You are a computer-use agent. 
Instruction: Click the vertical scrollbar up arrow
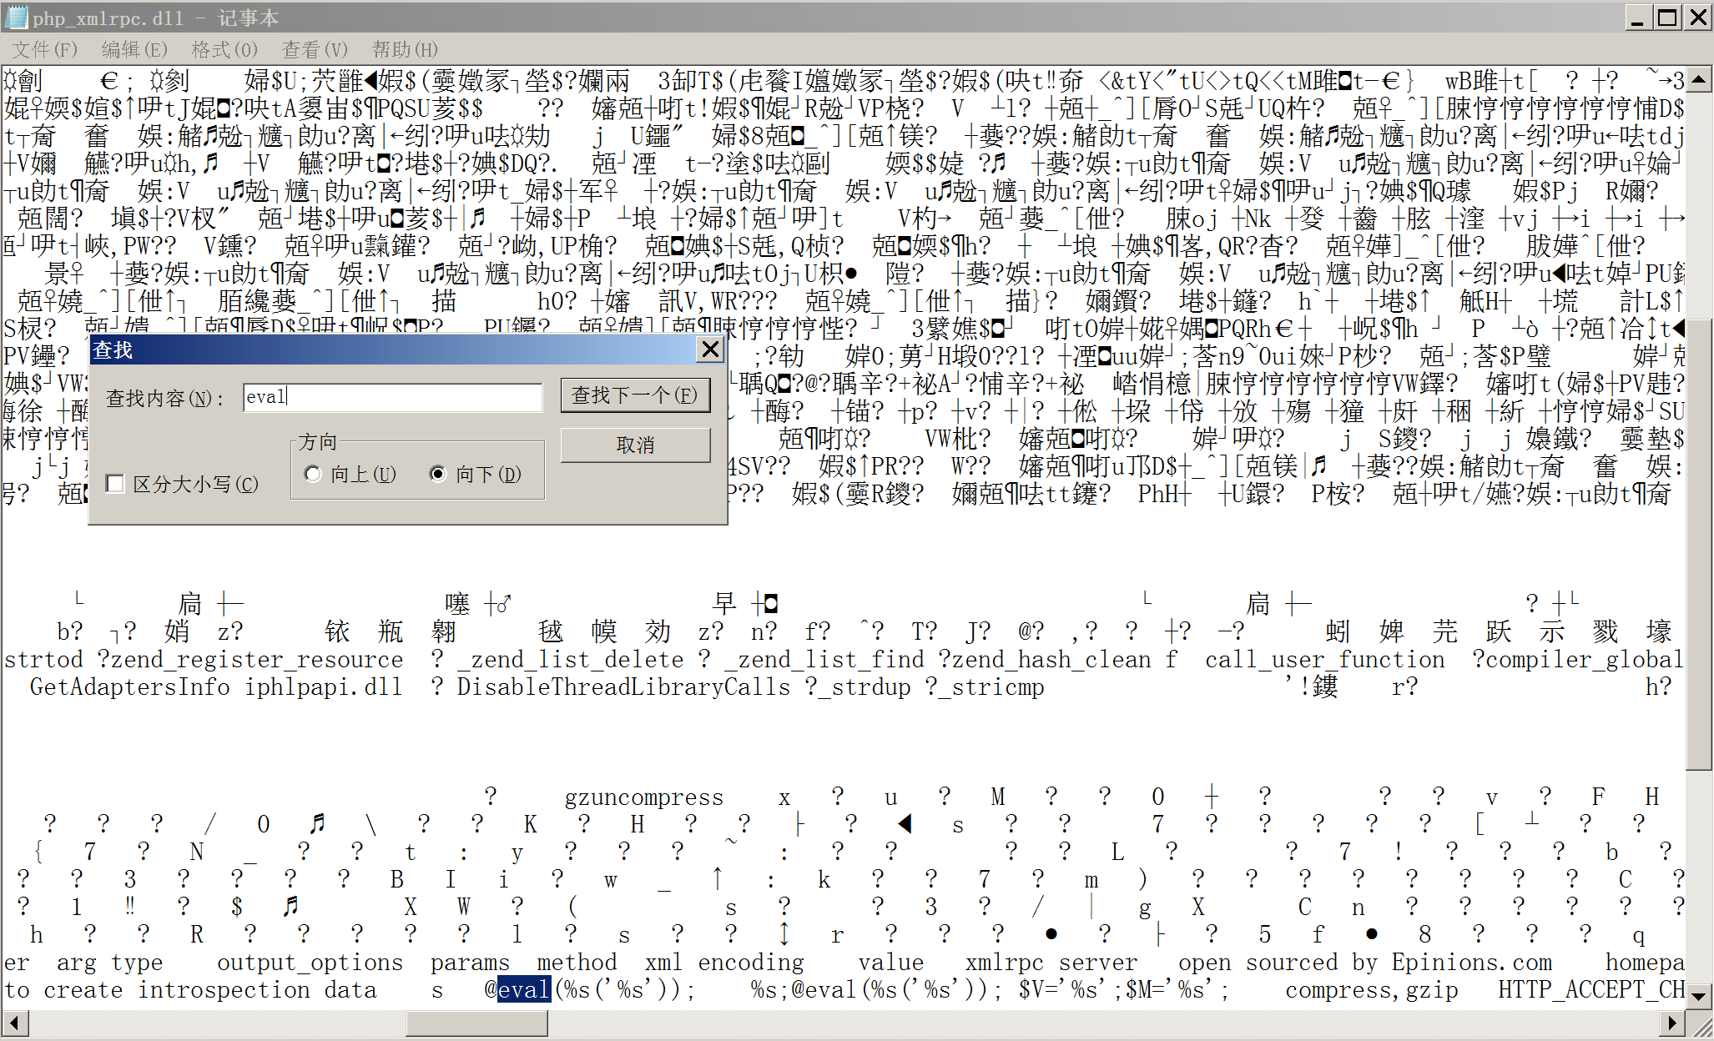point(1699,79)
